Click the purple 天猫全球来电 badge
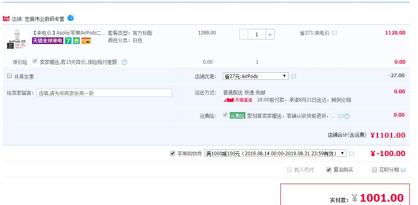This screenshot has width=418, height=205. pyautogui.click(x=48, y=41)
